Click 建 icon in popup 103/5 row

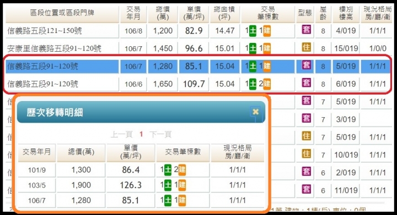point(182,185)
